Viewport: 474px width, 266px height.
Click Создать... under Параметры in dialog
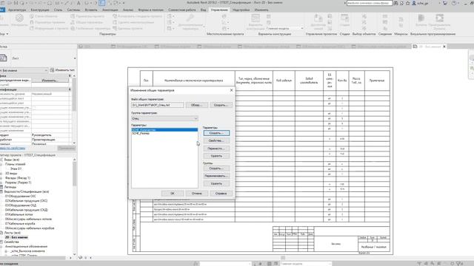(216, 133)
